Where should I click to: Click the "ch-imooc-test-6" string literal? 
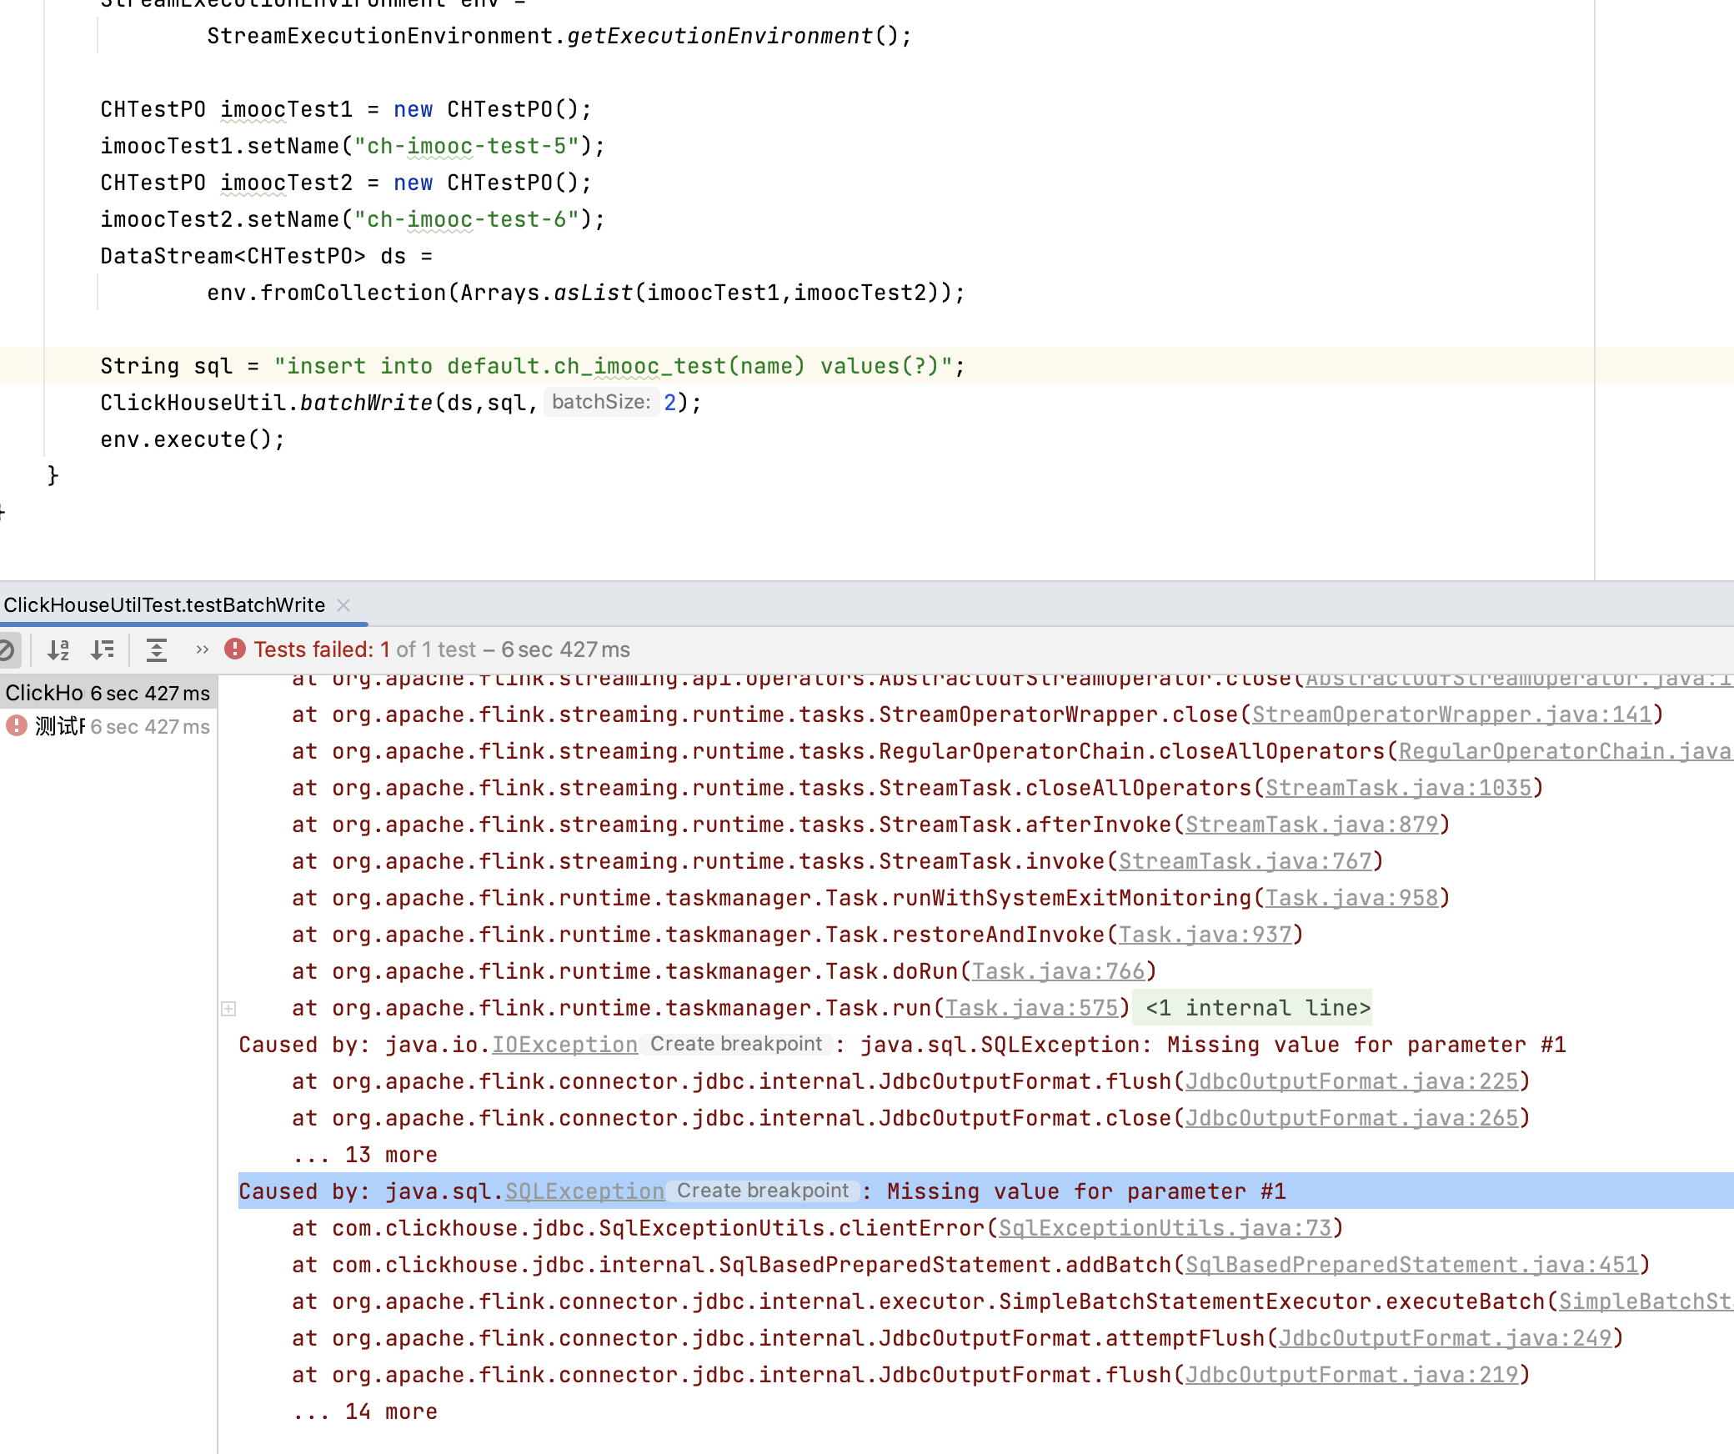[466, 219]
